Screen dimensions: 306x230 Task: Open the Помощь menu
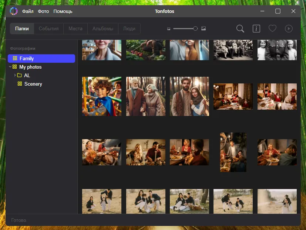click(63, 11)
